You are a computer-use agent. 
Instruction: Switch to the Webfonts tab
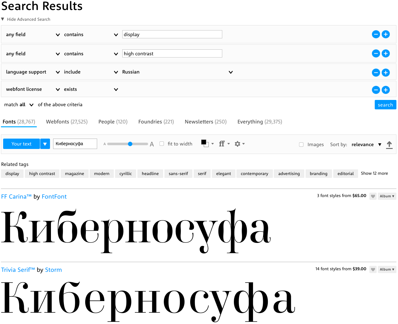[67, 122]
